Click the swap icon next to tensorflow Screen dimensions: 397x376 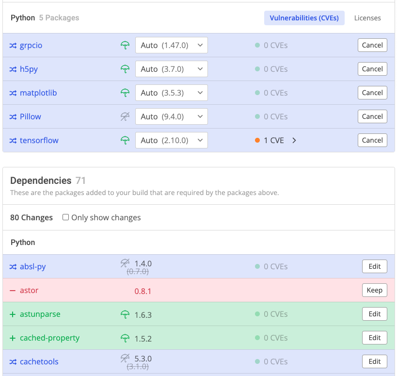(12, 140)
